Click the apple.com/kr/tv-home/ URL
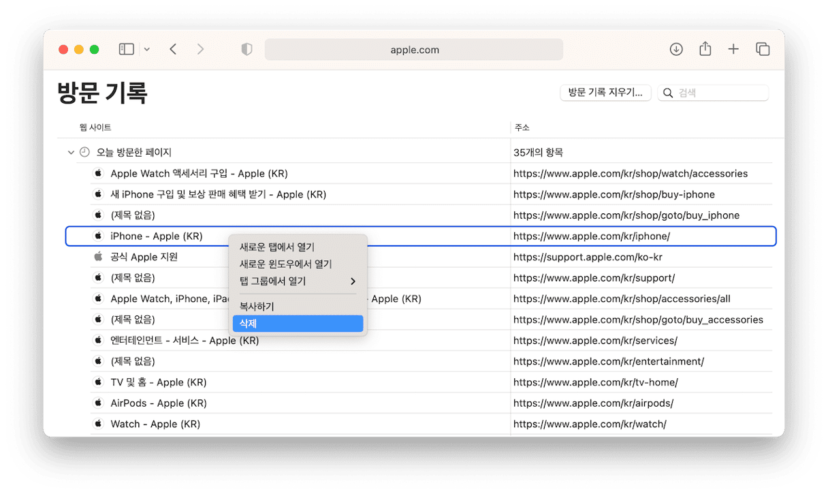Viewport: 828px width, 494px height. [596, 382]
